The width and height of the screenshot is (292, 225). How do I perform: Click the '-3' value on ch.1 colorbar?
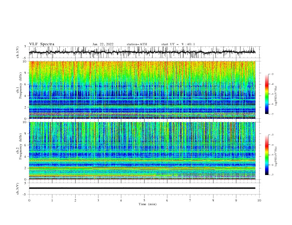[x=272, y=74]
